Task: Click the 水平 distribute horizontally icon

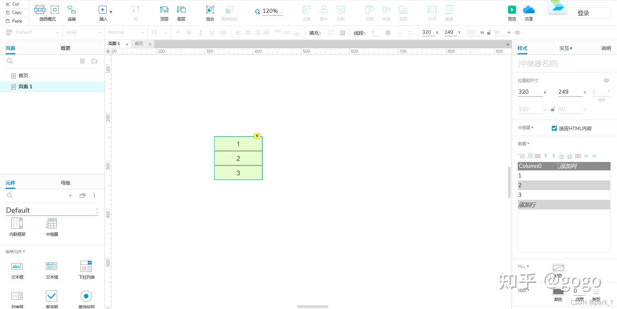Action: [x=432, y=10]
